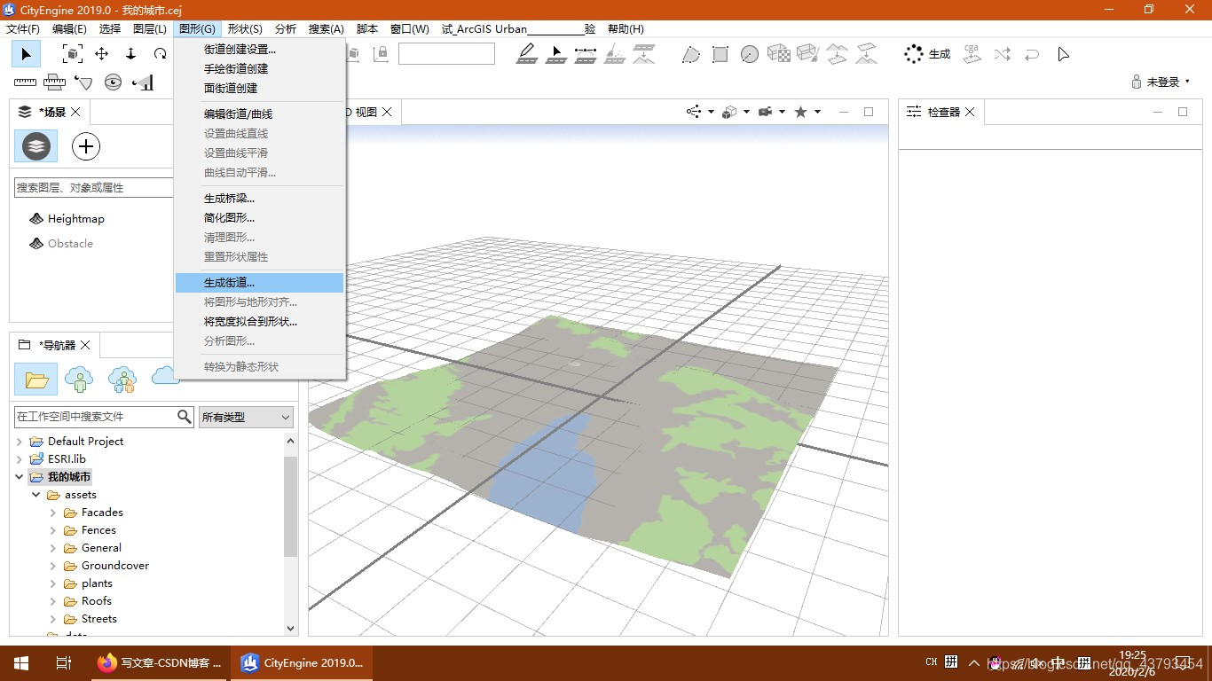The height and width of the screenshot is (681, 1212).
Task: Choose the four-arrow Move tool
Action: [101, 54]
